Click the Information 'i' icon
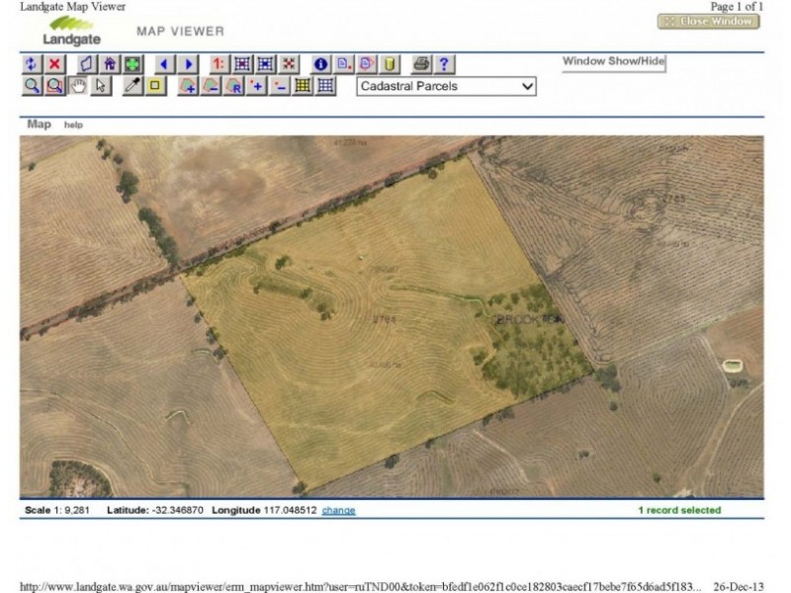Image resolution: width=791 pixels, height=593 pixels. point(318,65)
